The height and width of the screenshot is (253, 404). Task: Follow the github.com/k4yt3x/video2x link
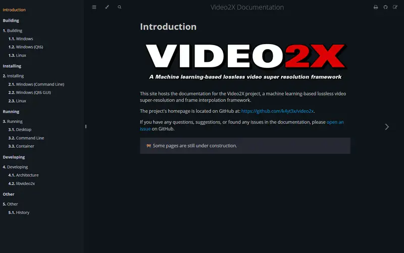click(x=277, y=111)
